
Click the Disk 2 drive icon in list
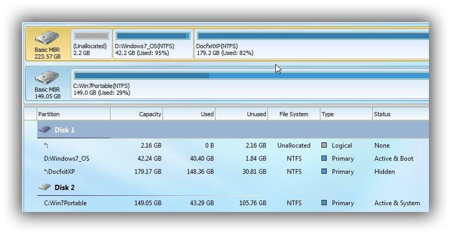coord(45,187)
